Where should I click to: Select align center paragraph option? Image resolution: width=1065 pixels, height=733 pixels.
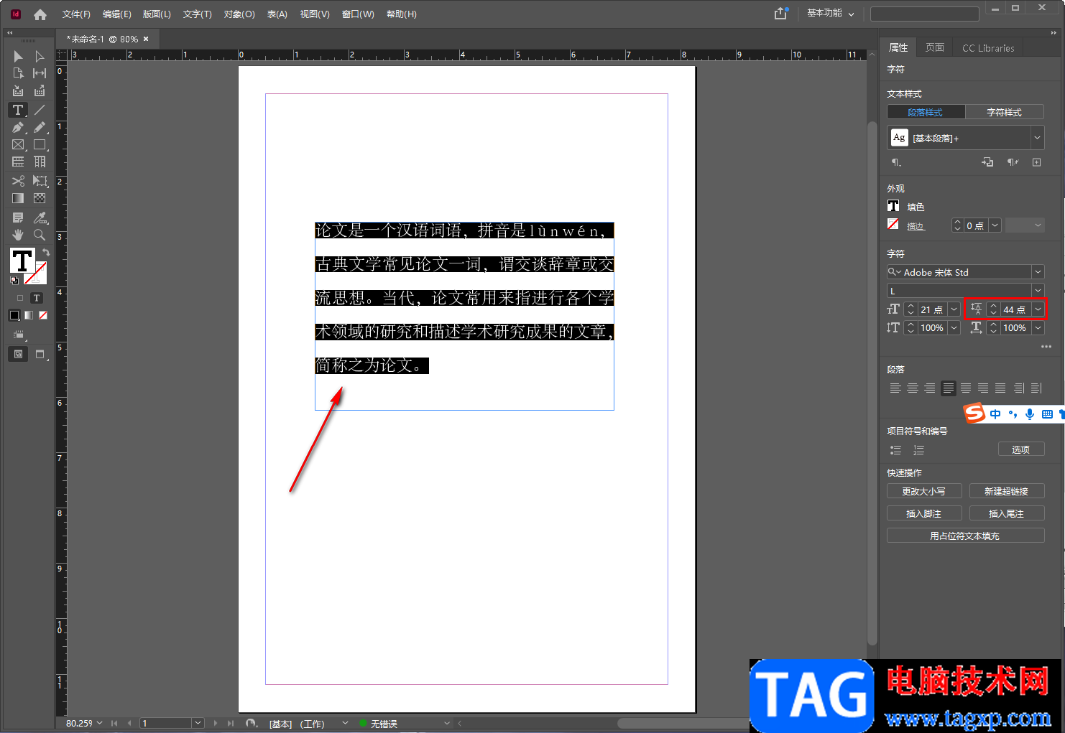[913, 388]
